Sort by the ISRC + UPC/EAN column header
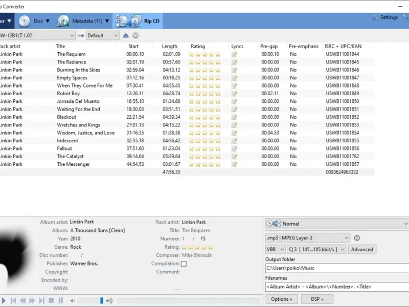The width and height of the screenshot is (409, 307). click(343, 46)
